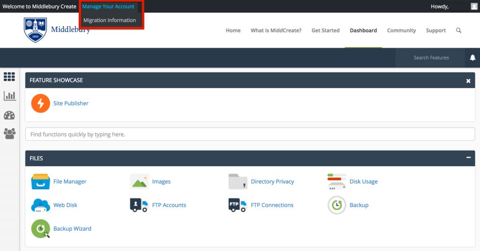Open the Manage Your Account dropdown menu
Screen dimensions: 480x251
click(108, 7)
